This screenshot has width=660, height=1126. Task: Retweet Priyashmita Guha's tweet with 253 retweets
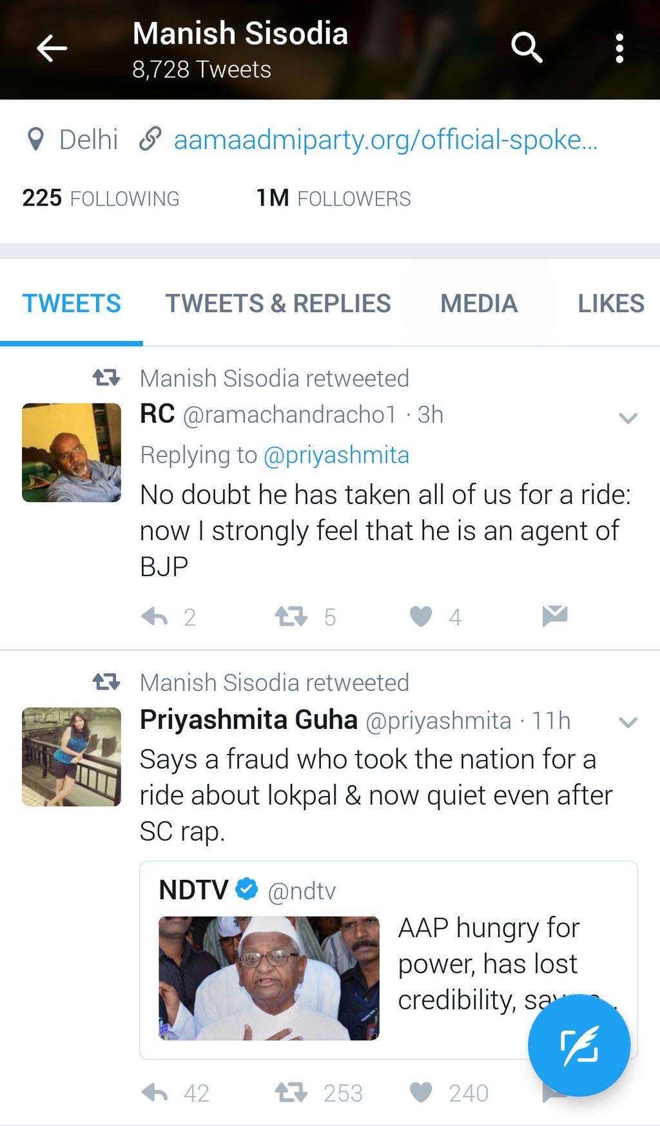[291, 1092]
